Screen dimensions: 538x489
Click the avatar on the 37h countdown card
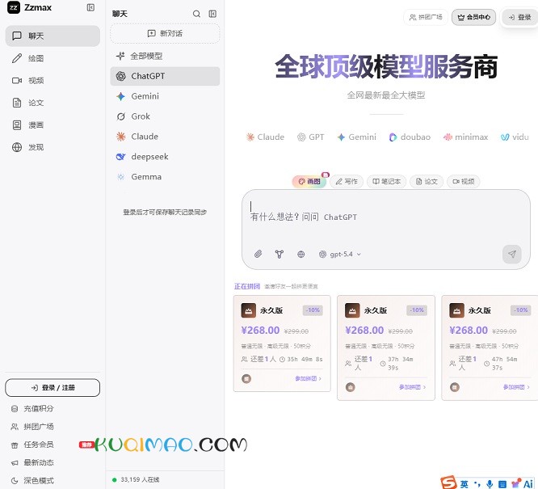350,387
